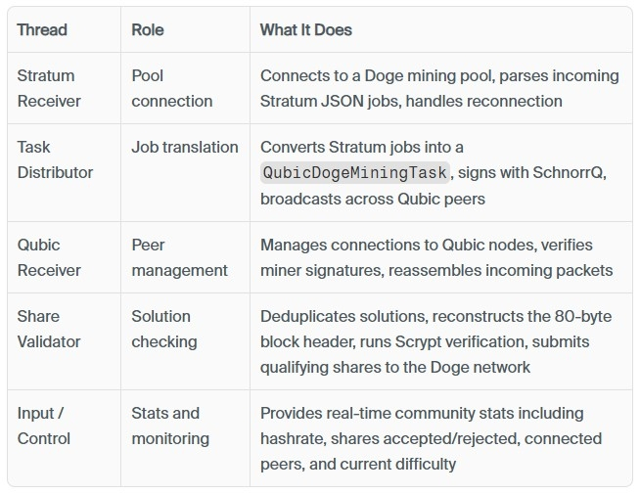Select the Input / Control thread cell
This screenshot has height=494, width=640.
[44, 426]
